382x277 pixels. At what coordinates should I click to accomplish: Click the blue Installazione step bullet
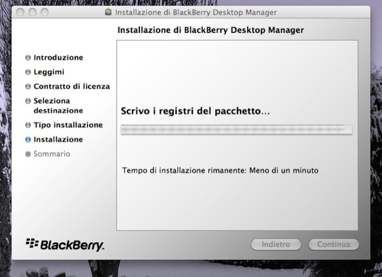pos(28,139)
